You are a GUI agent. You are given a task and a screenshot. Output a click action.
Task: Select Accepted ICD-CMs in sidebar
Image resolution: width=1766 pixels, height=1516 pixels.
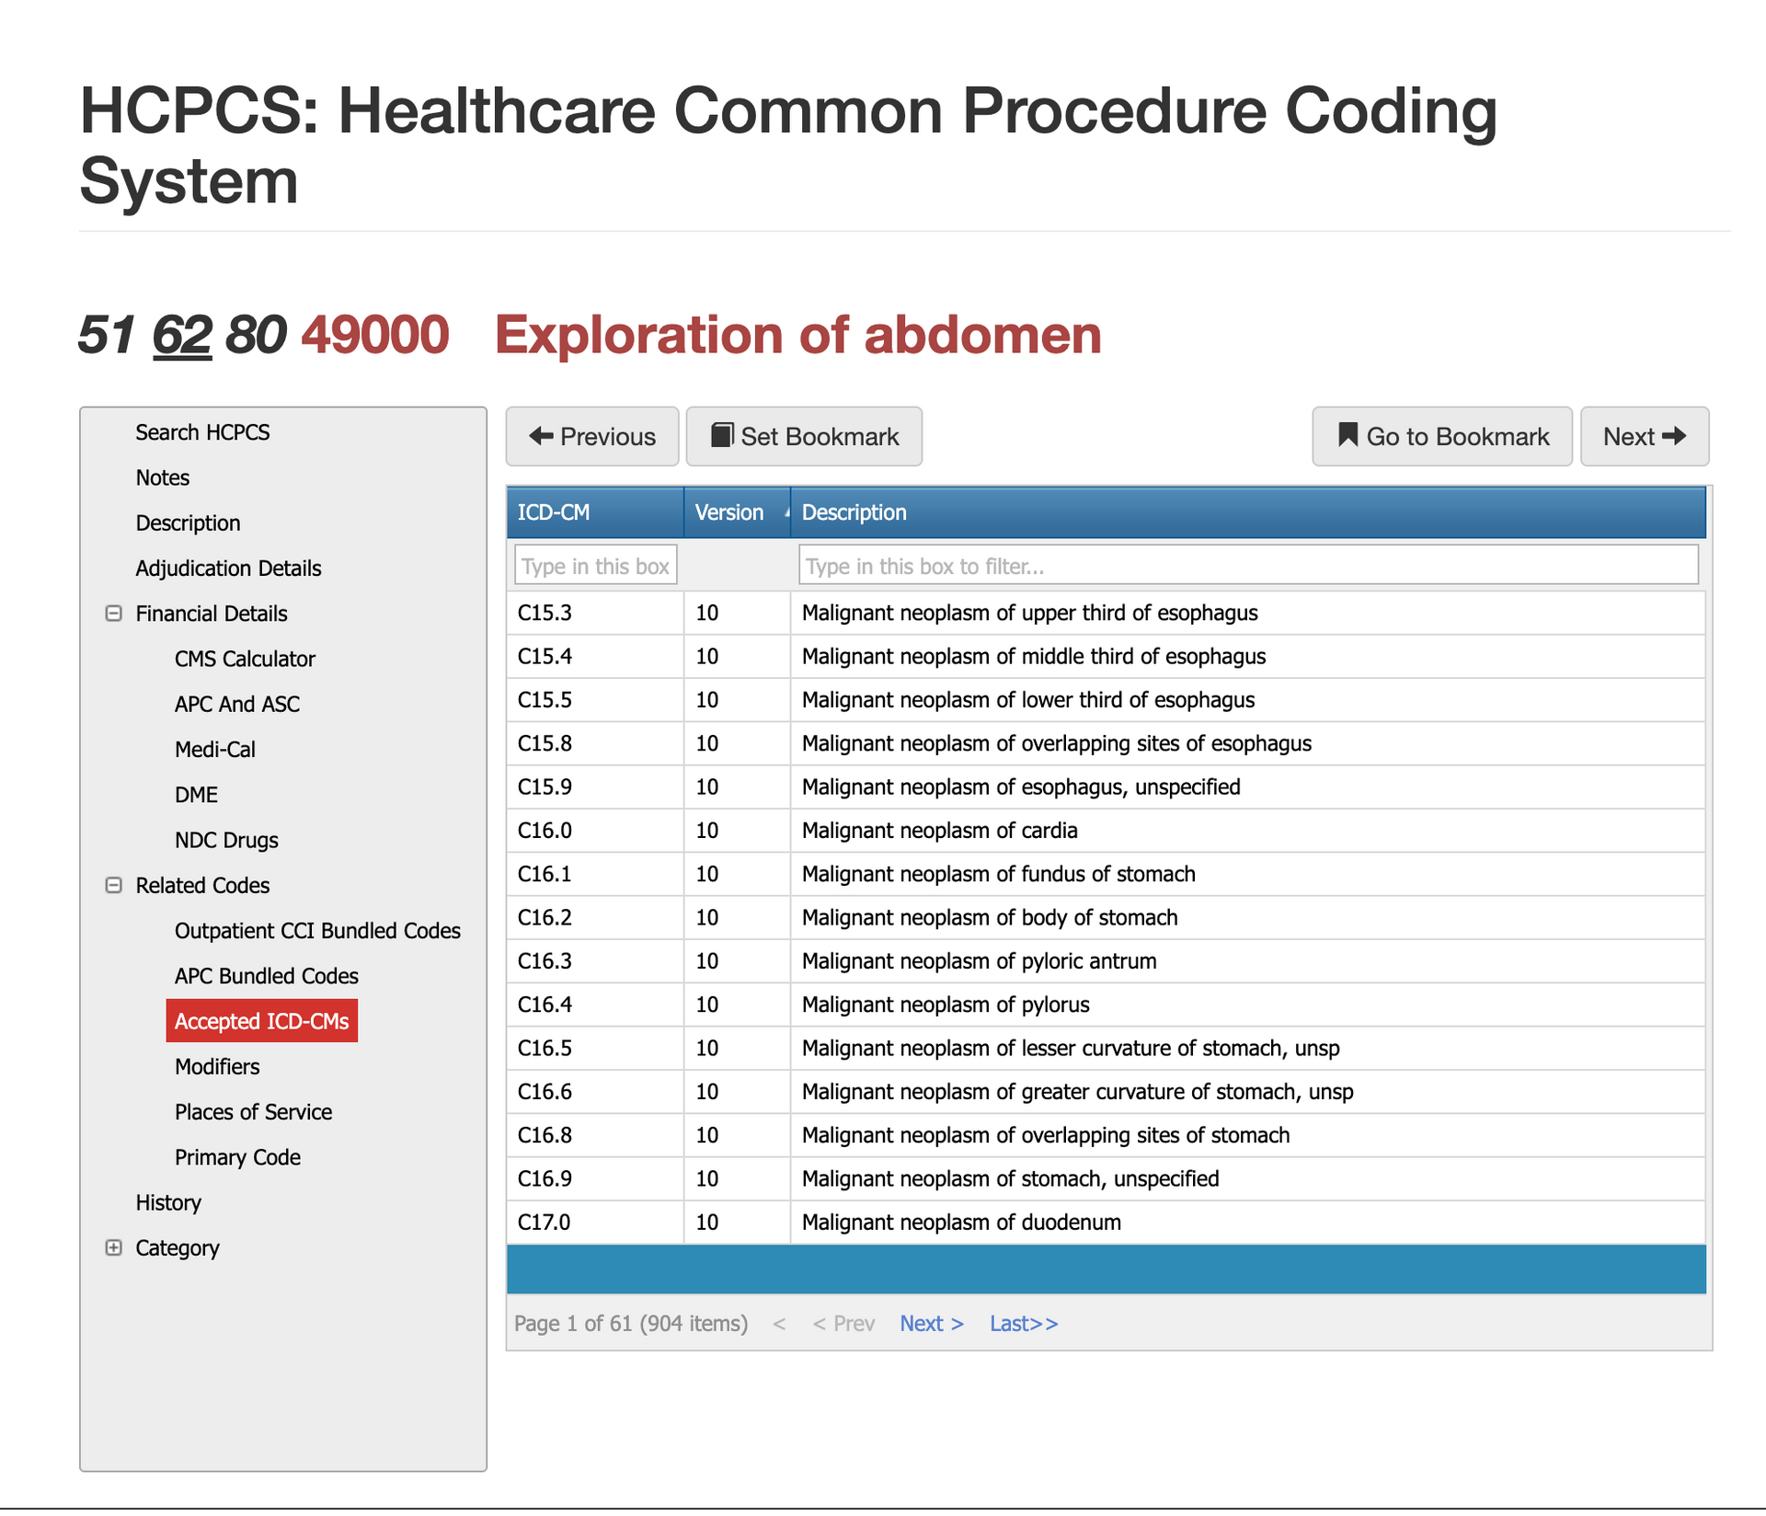pos(261,1020)
